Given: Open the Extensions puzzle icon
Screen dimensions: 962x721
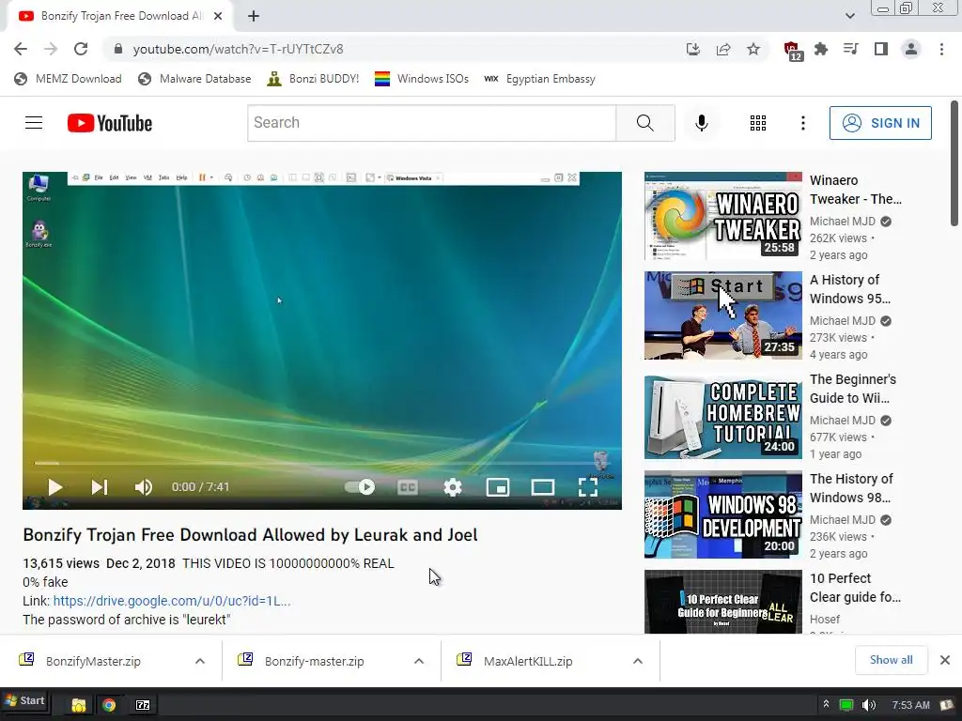Looking at the screenshot, I should pos(821,49).
